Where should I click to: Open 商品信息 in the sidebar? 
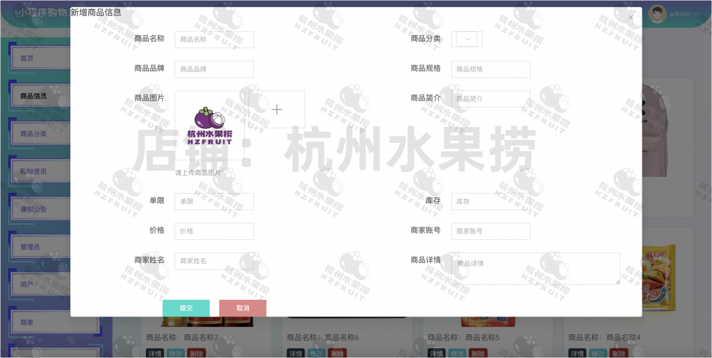(x=41, y=96)
